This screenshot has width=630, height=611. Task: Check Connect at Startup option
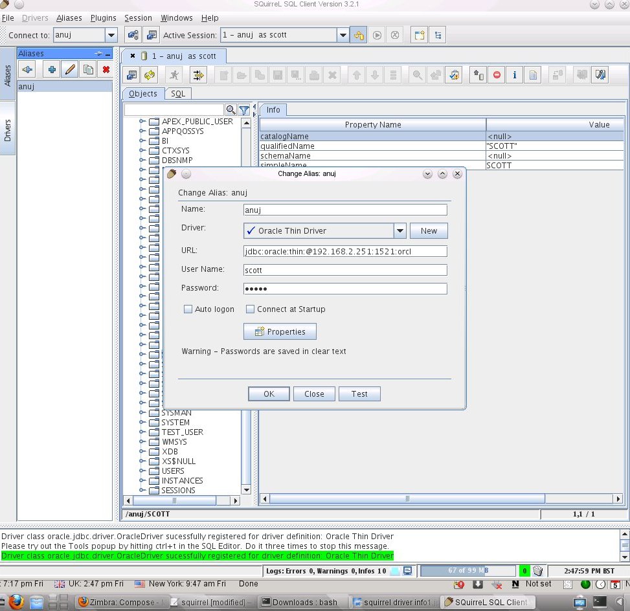[250, 309]
